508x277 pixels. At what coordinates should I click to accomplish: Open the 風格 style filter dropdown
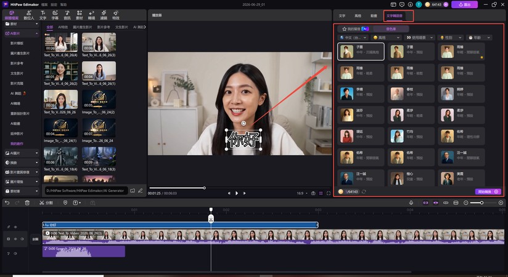387,38
